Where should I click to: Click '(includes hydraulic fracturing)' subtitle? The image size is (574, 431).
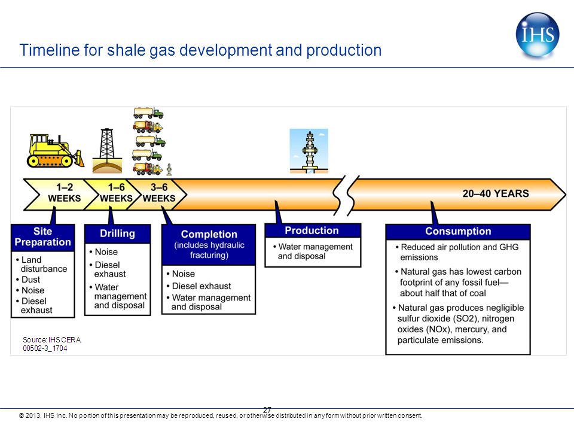pyautogui.click(x=209, y=250)
